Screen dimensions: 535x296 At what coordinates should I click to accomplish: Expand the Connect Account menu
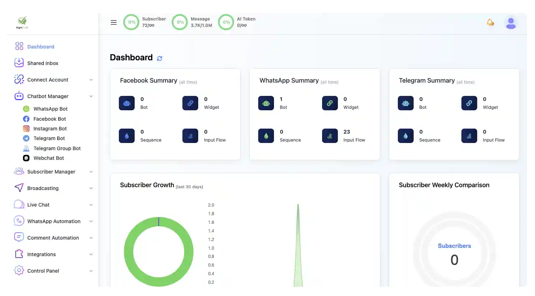point(47,79)
